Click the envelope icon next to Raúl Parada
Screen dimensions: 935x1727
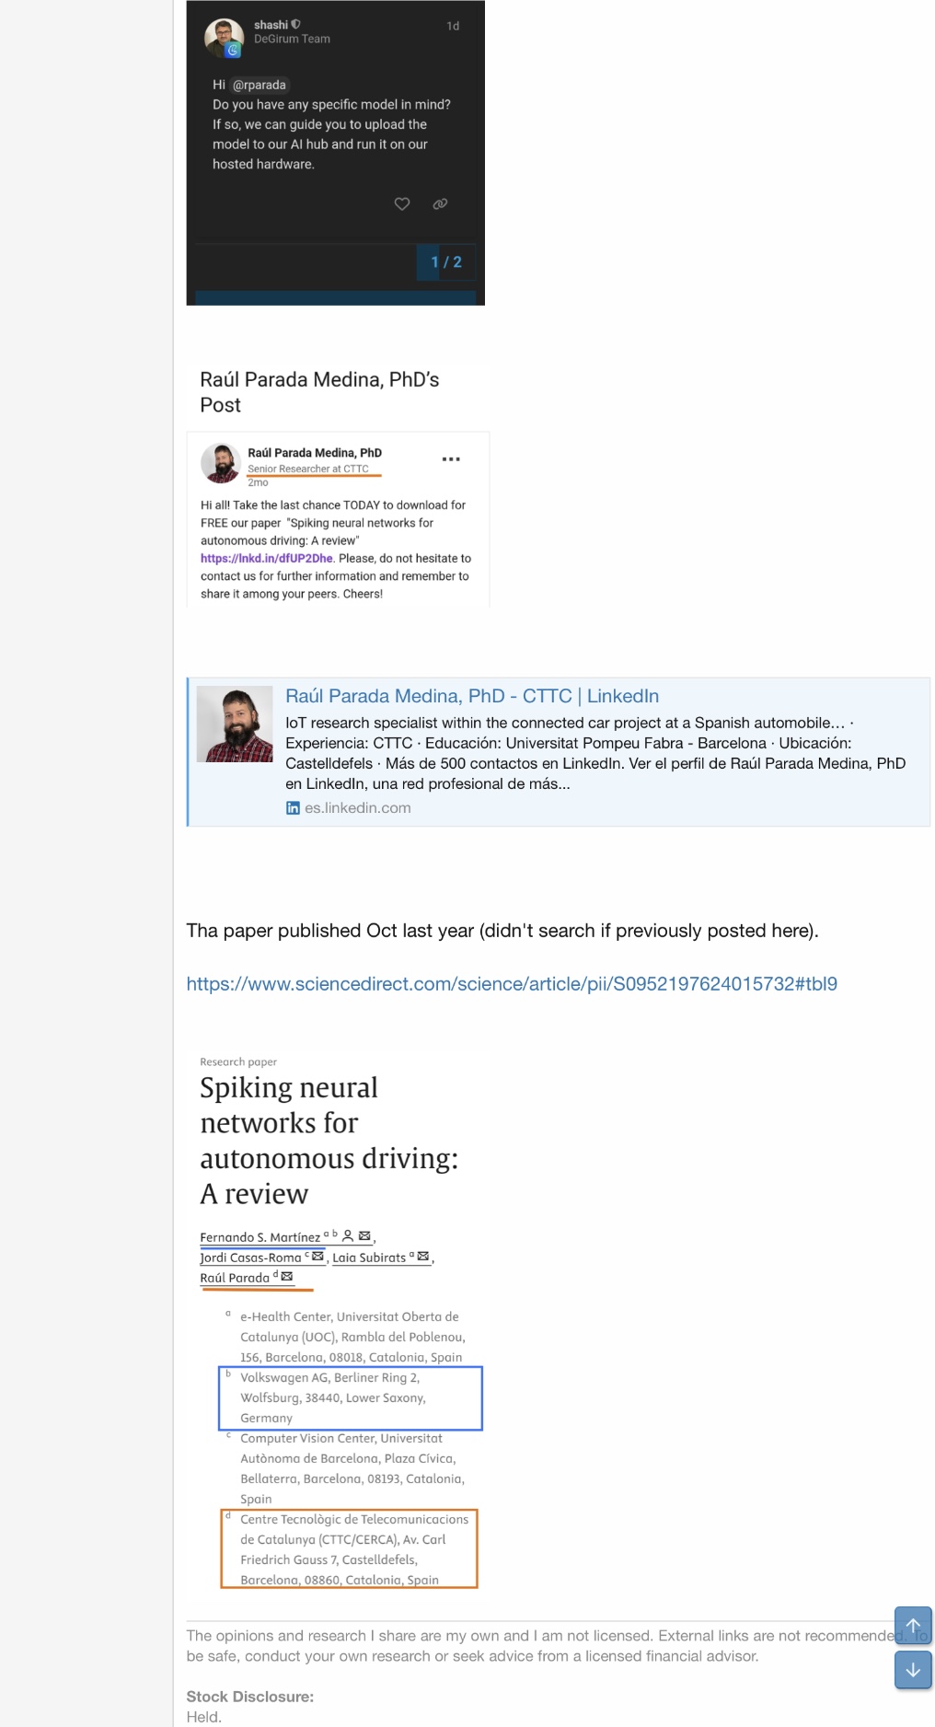click(x=286, y=1277)
